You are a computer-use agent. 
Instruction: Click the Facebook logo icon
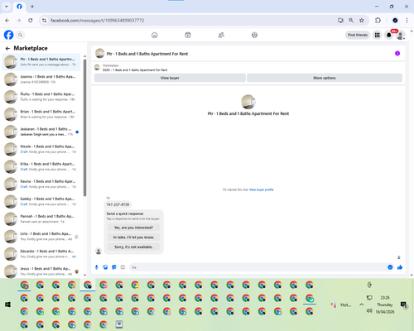point(8,35)
